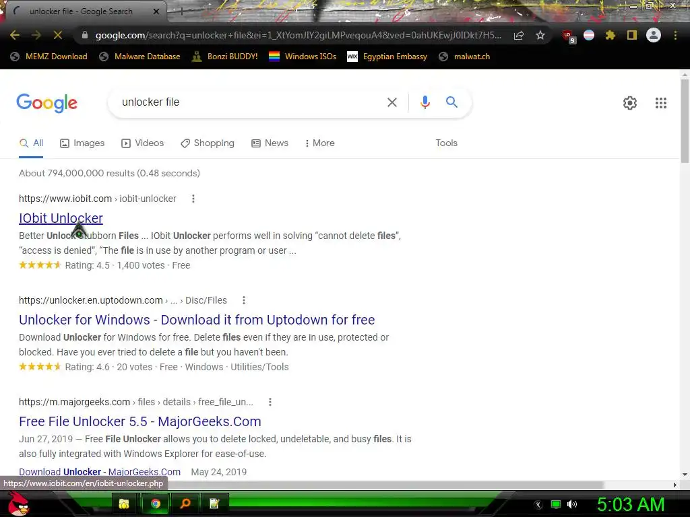Toggle the browser side panel icon
690x517 pixels.
(632, 35)
